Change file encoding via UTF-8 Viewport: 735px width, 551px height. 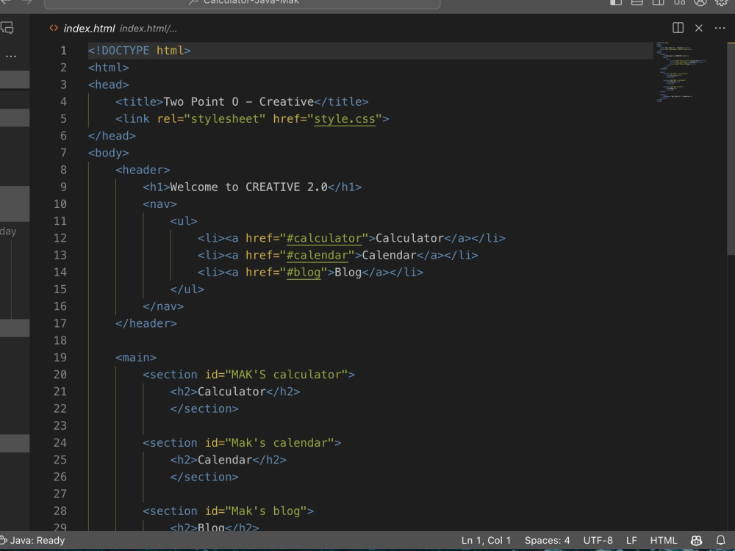pyautogui.click(x=598, y=540)
